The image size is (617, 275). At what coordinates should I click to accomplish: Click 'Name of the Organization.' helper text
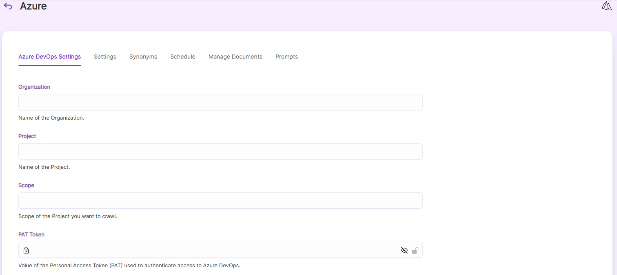pos(51,118)
